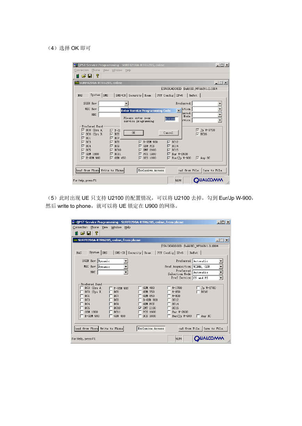Image resolution: width=302 pixels, height=426 pixels.
Task: Click Exclusive Access in the from-phone window
Action: [x=151, y=329]
